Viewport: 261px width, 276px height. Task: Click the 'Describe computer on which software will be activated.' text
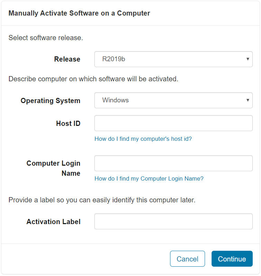coord(93,79)
